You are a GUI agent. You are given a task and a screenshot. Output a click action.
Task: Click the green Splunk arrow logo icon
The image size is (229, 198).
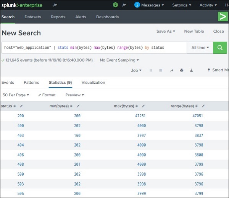click(222, 16)
